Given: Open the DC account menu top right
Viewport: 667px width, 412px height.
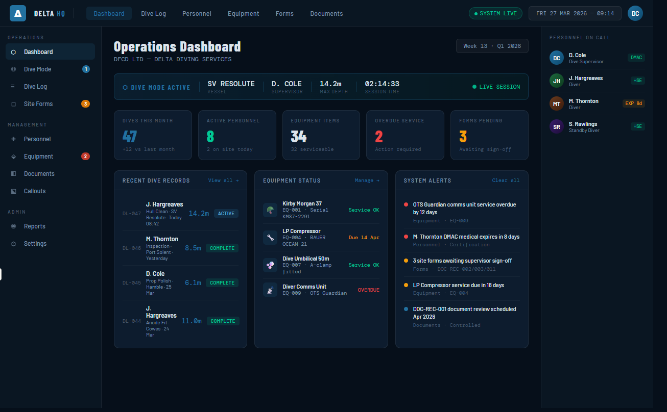Looking at the screenshot, I should tap(635, 13).
